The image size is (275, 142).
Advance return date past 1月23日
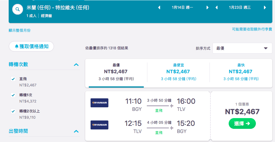[265, 7]
